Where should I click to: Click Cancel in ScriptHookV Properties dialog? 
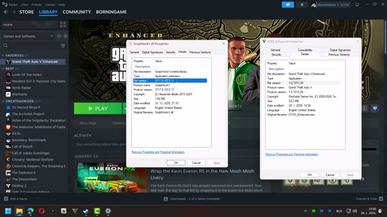tap(196, 163)
